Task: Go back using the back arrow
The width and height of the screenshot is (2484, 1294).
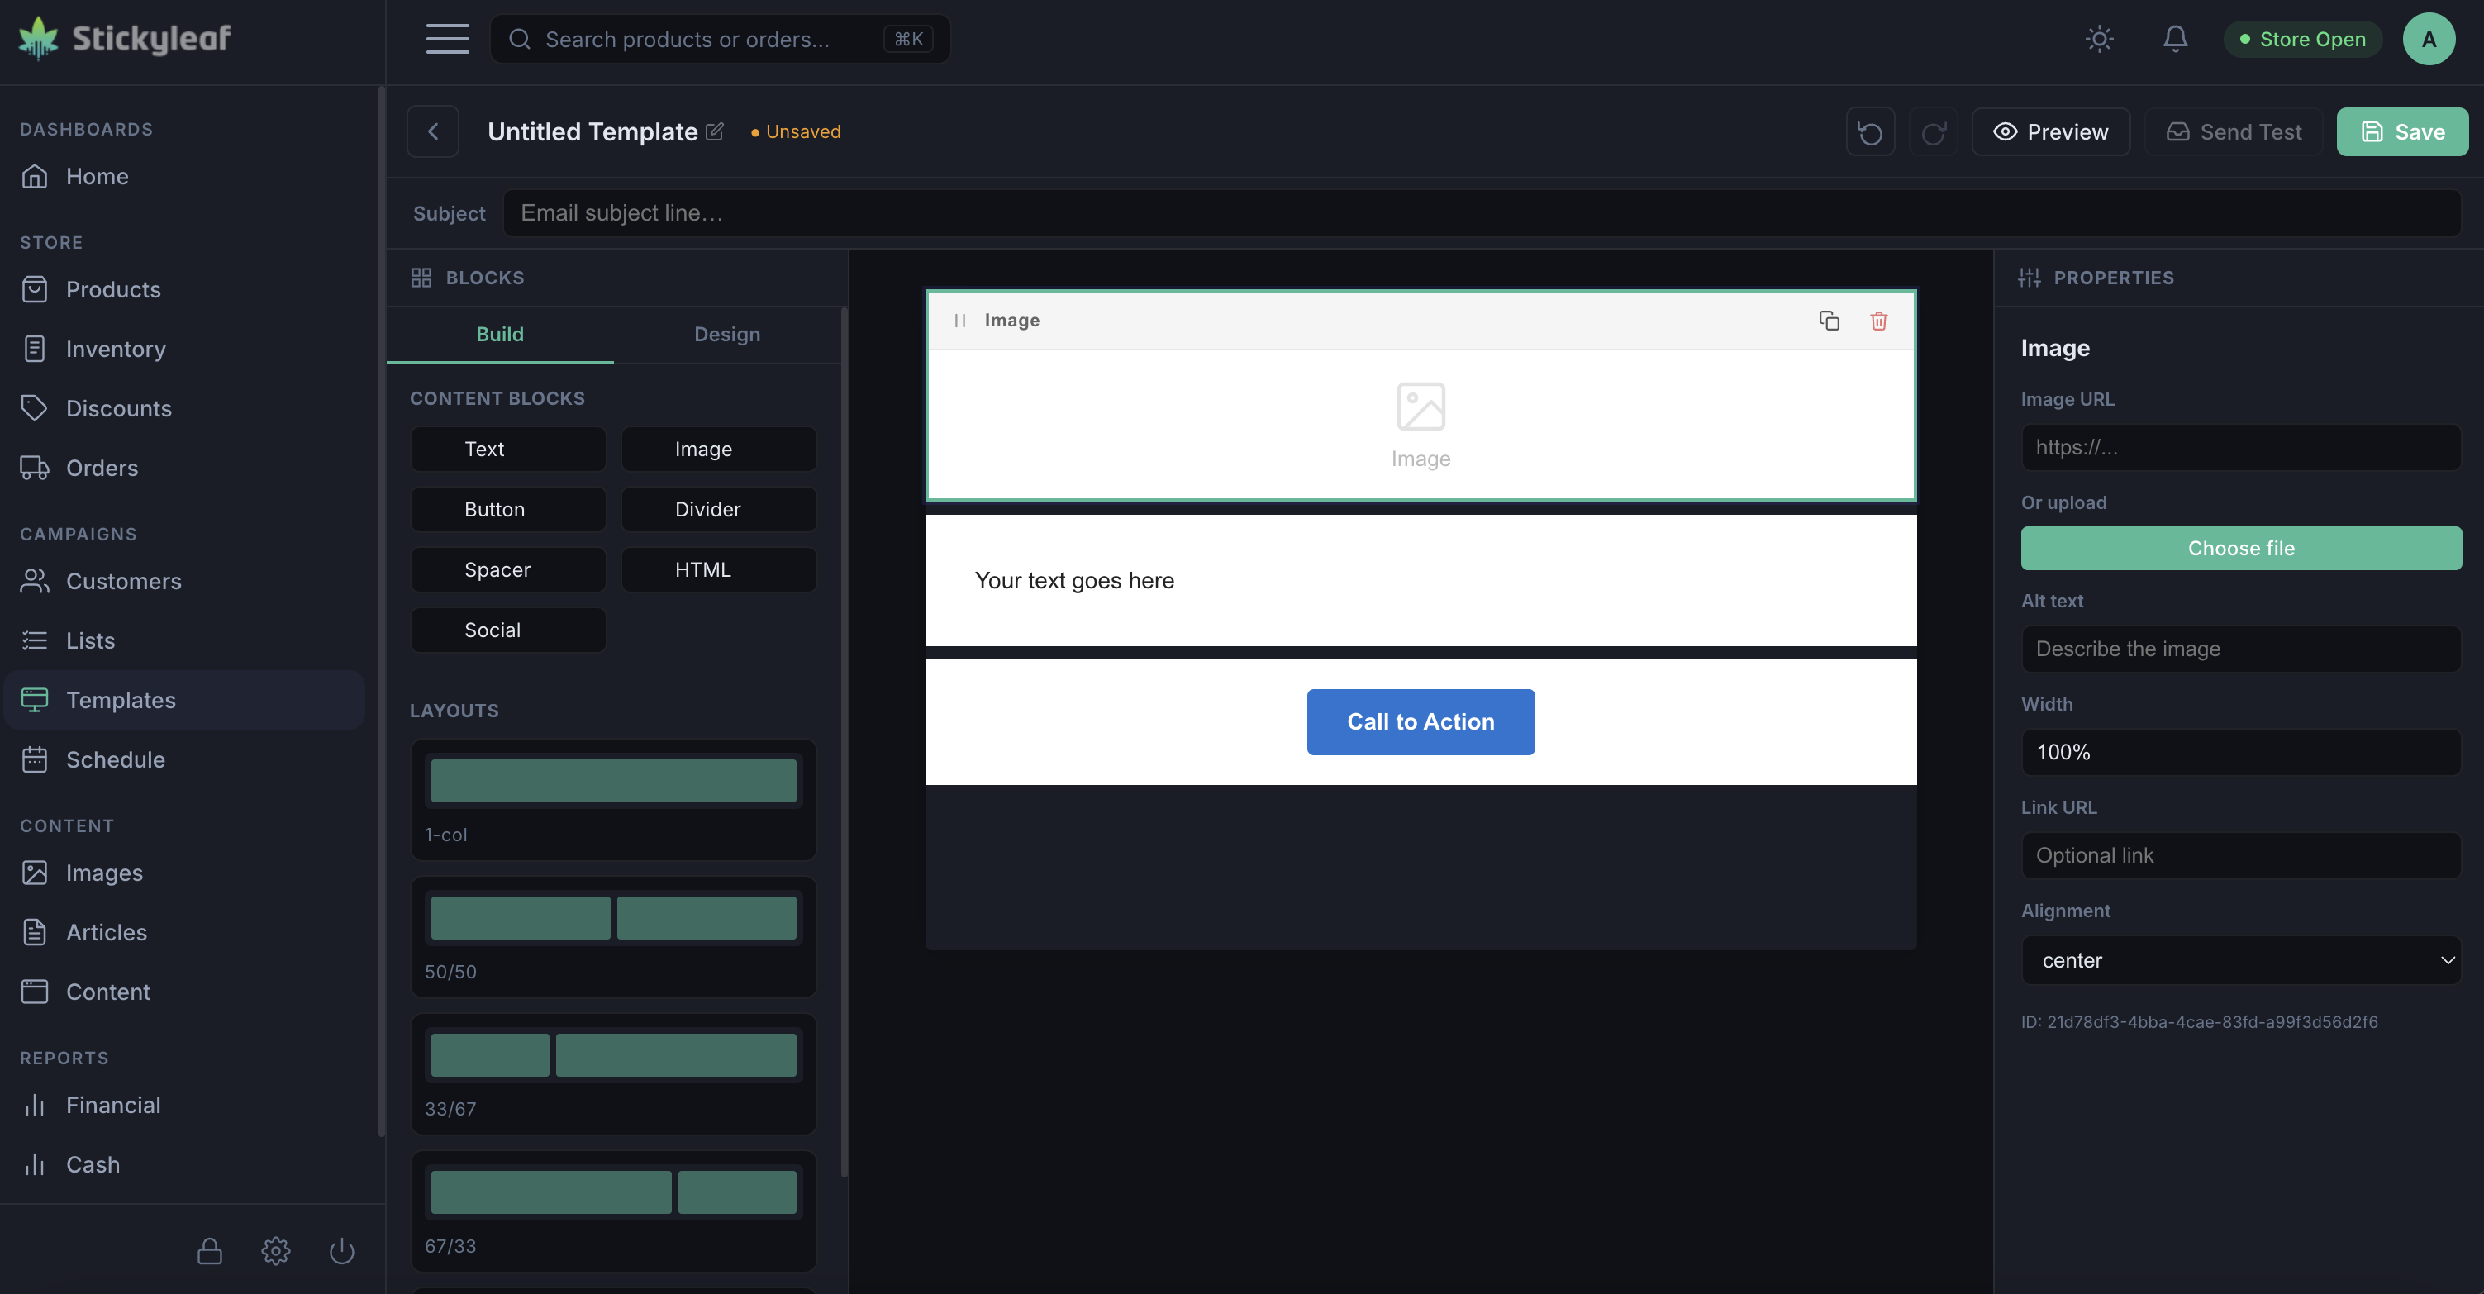Action: pyautogui.click(x=432, y=131)
